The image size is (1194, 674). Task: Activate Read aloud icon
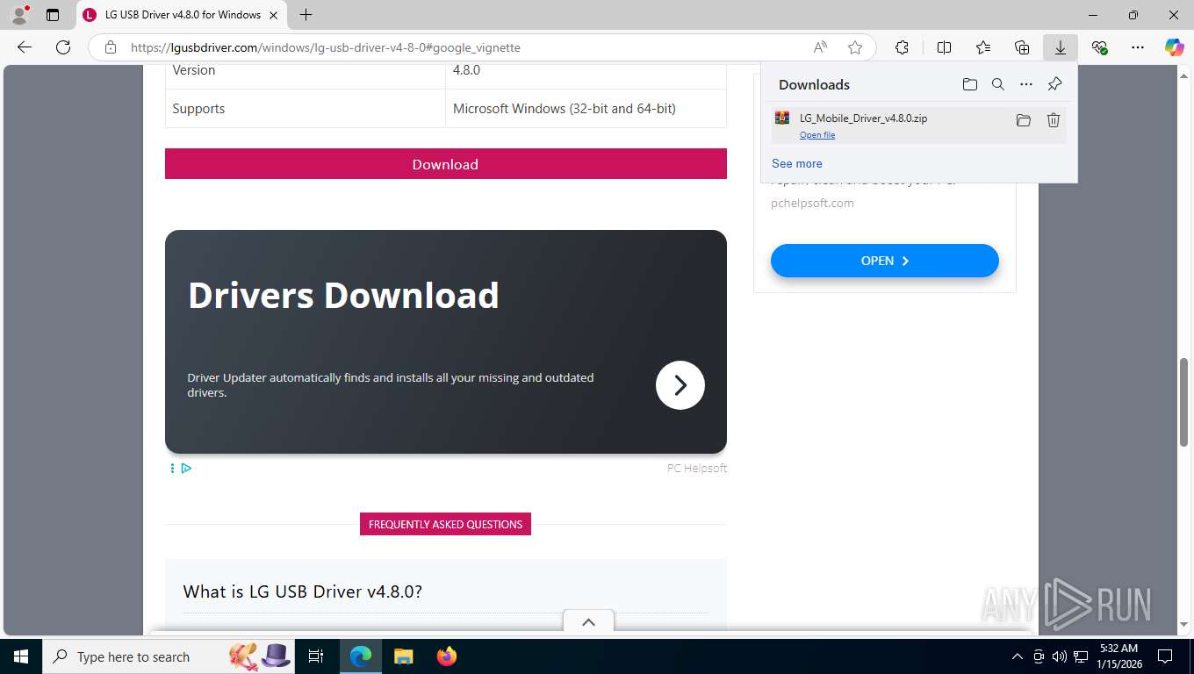pos(820,47)
